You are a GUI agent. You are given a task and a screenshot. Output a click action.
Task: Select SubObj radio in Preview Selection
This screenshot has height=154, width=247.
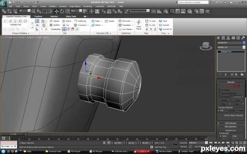coord(227,110)
